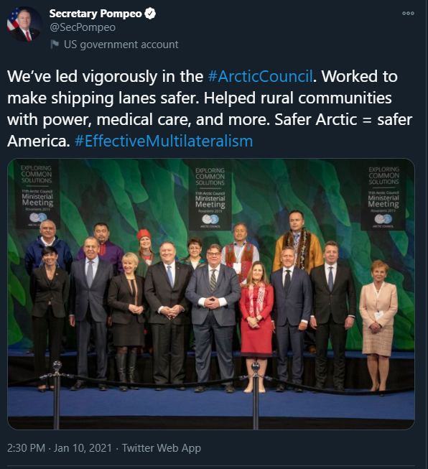Viewport: 428px width, 469px height.
Task: Open the attached group photo
Action: 211,294
